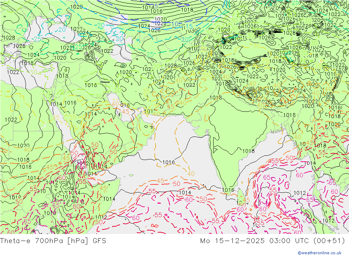Click the weatheronline.co.uk copyright link
The image size is (349, 256).
pyautogui.click(x=320, y=253)
